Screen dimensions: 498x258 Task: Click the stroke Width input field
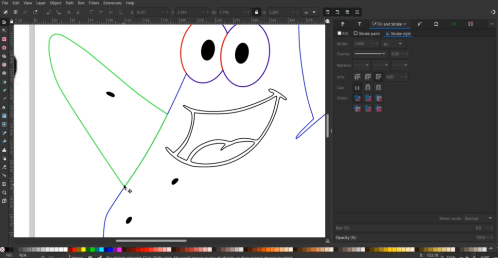[361, 44]
